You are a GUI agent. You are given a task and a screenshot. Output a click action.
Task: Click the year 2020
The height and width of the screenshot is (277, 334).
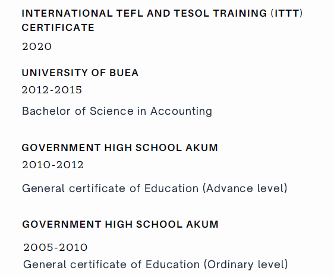tap(37, 46)
